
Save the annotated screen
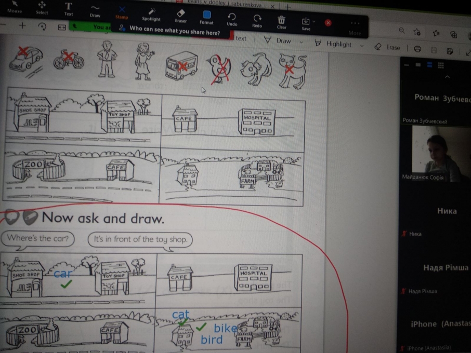(x=306, y=24)
